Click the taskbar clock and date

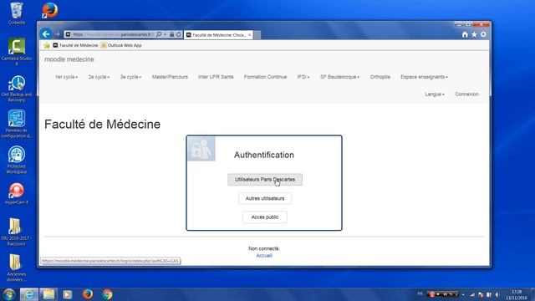(x=517, y=295)
